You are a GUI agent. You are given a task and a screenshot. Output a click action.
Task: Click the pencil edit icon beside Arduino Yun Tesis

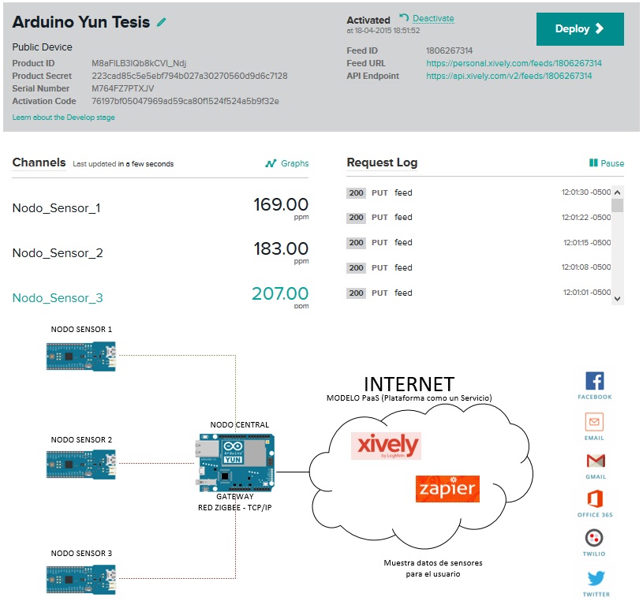coord(162,22)
